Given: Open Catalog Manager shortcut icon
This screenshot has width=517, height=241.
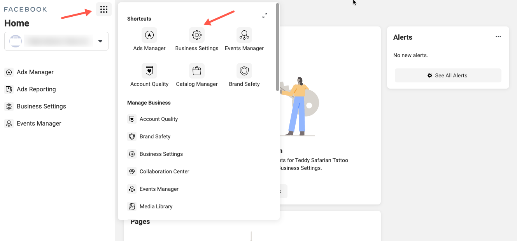Looking at the screenshot, I should click(197, 71).
